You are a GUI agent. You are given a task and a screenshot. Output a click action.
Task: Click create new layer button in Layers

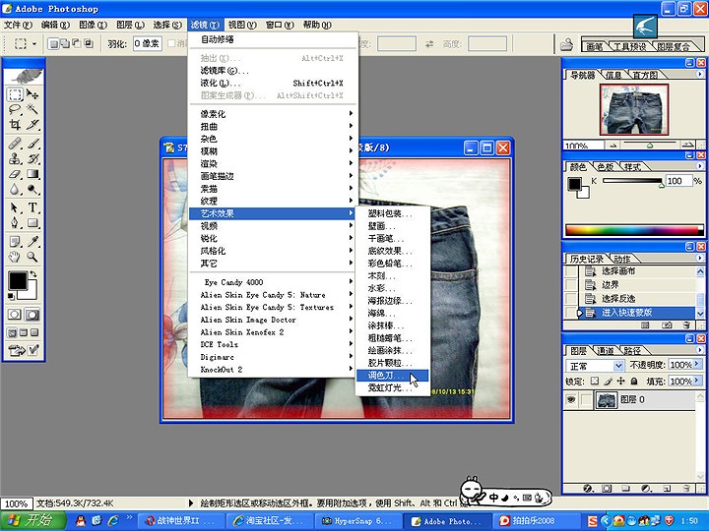coord(667,488)
